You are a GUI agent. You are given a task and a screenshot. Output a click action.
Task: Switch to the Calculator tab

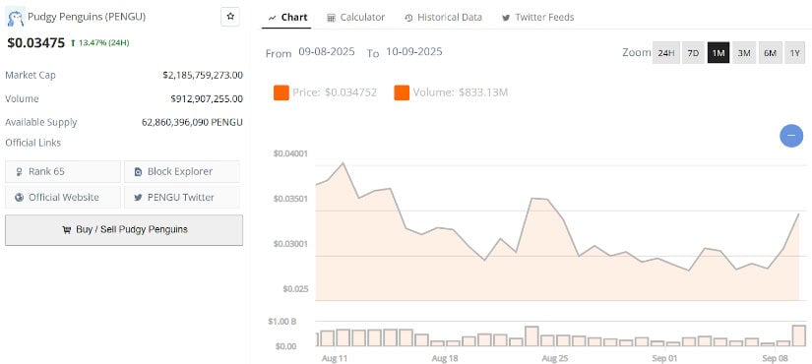tap(355, 17)
